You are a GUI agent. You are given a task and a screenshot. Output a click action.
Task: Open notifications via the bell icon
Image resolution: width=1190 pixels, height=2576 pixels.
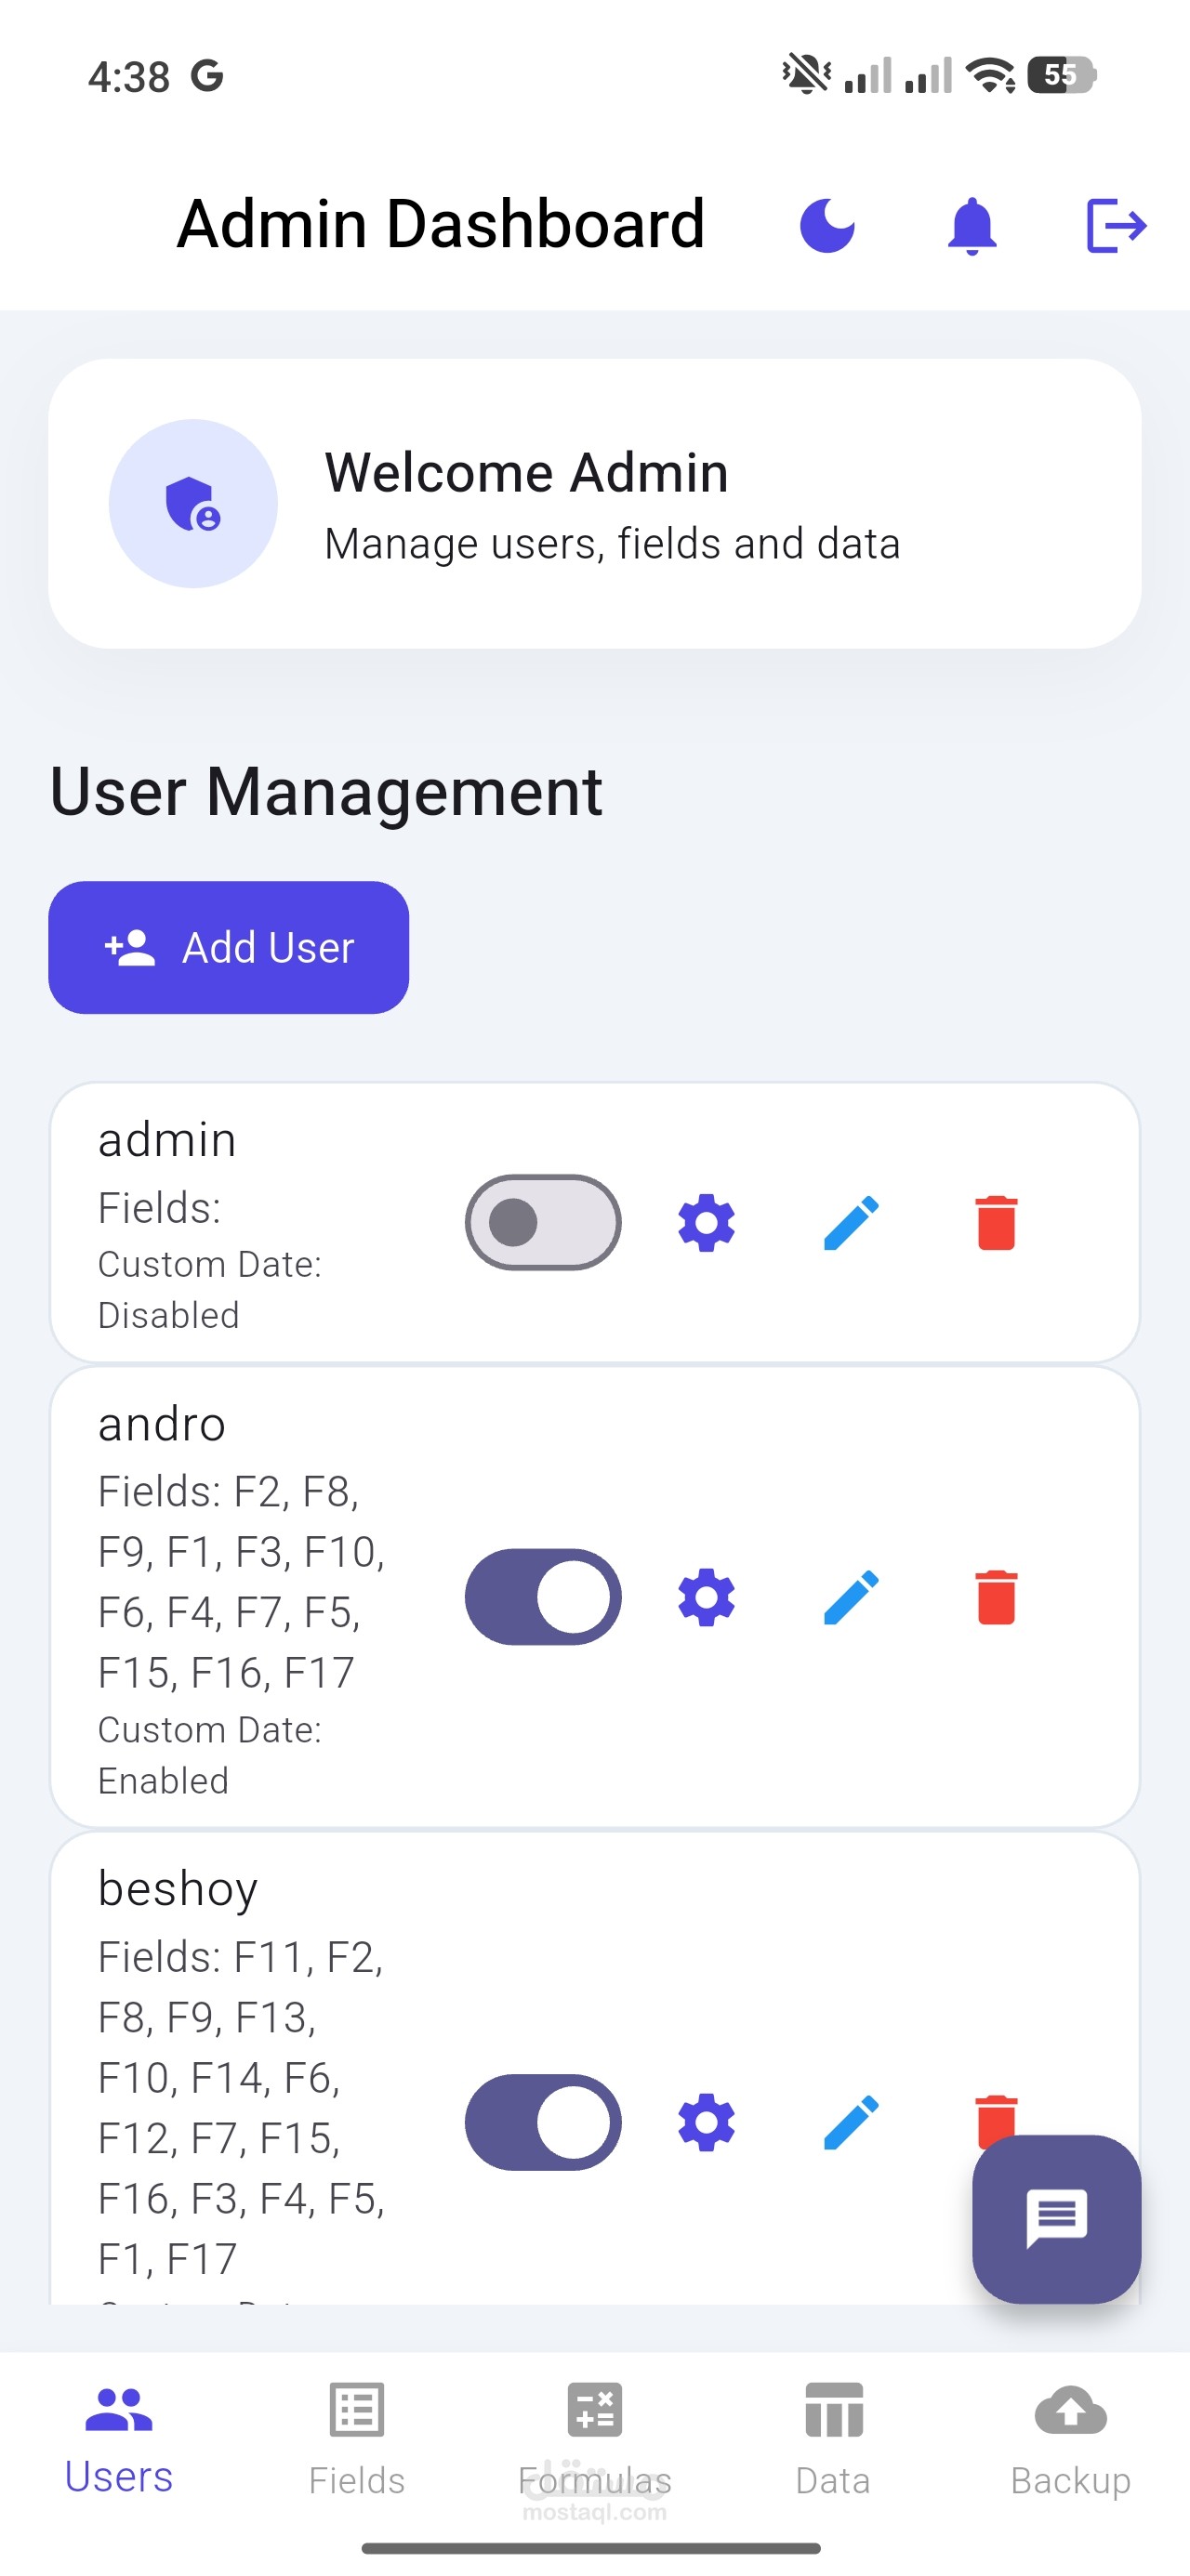(x=972, y=226)
